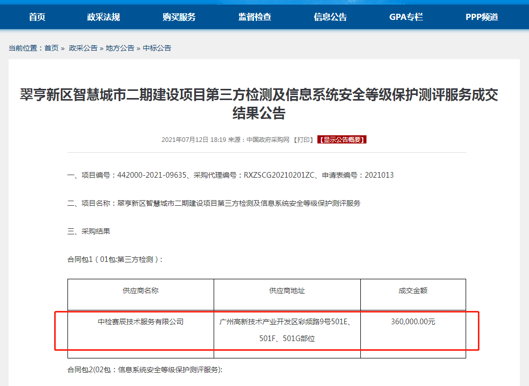
Task: Click the 2021年07月12日 18:19 publish date
Action: 194,139
